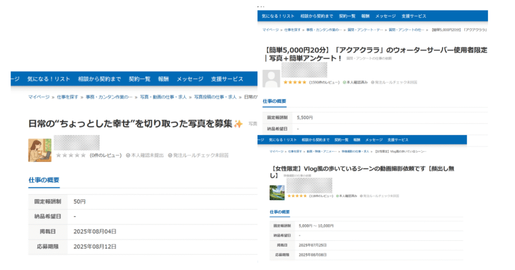
Task: Click the posting date 2025年08月04日
Action: [x=95, y=231]
